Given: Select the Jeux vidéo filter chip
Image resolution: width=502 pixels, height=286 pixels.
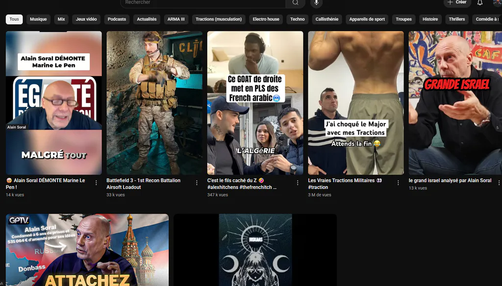Looking at the screenshot, I should 86,19.
